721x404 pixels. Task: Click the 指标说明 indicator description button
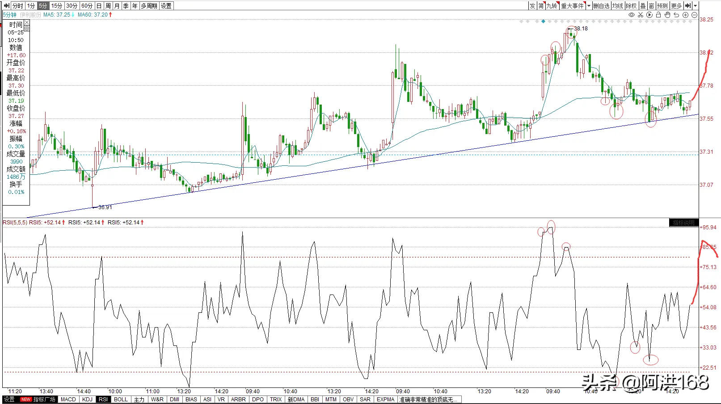point(683,223)
